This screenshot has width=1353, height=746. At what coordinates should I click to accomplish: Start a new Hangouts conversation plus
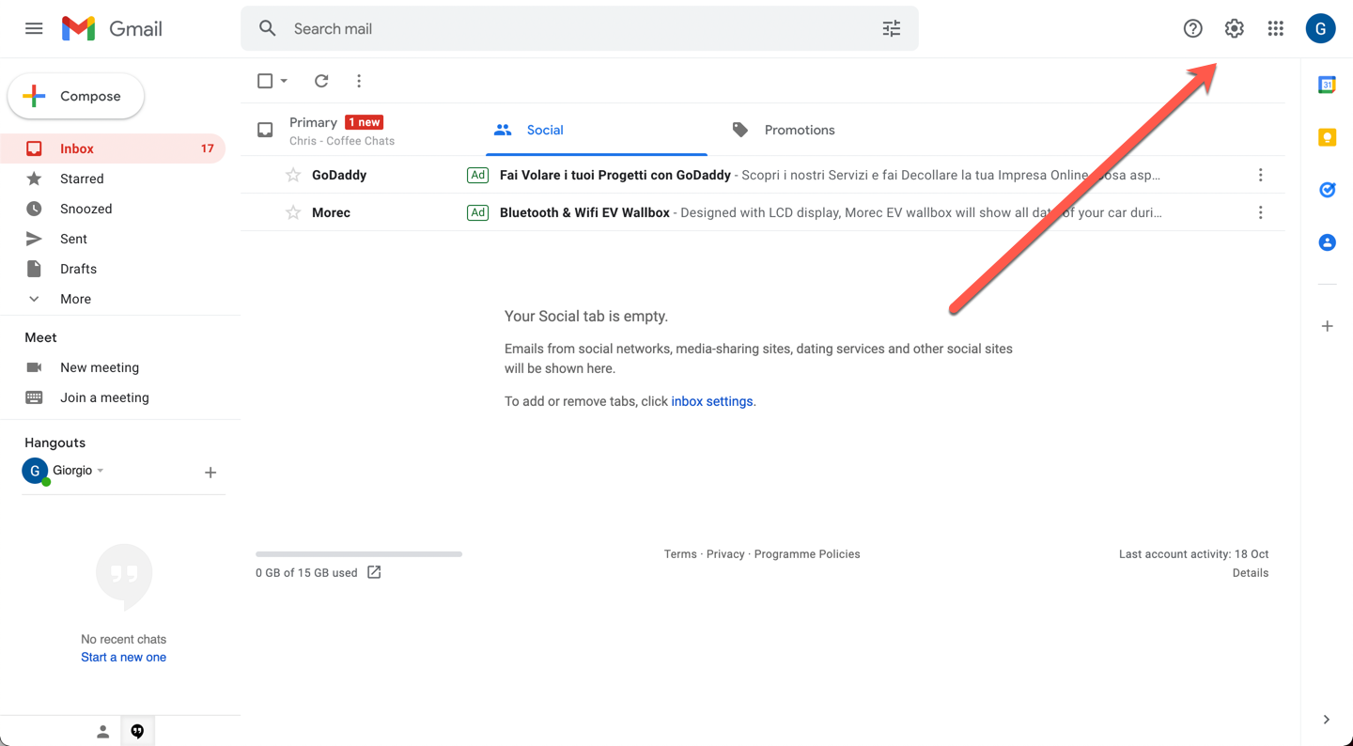210,473
